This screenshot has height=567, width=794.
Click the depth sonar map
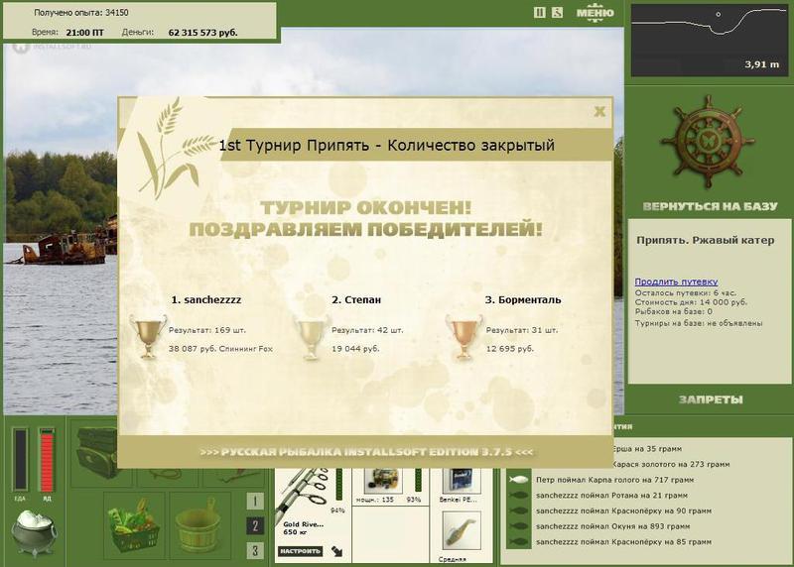(710, 41)
